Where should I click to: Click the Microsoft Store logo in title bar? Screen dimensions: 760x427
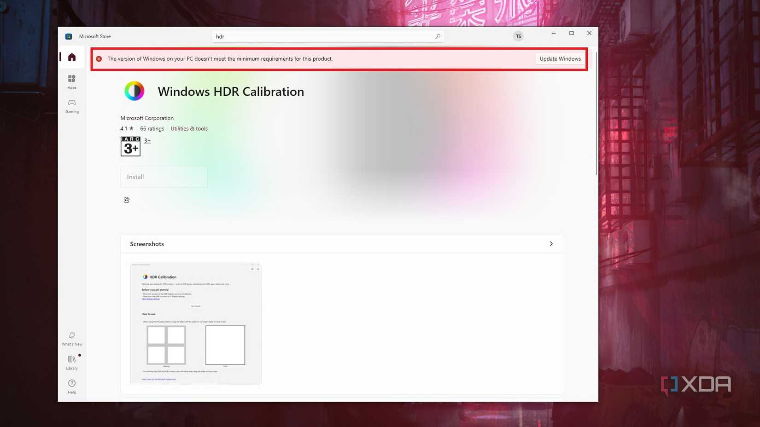pos(69,36)
